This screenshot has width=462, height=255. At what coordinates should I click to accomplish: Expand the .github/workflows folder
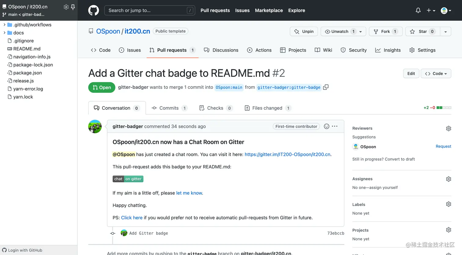[4, 25]
